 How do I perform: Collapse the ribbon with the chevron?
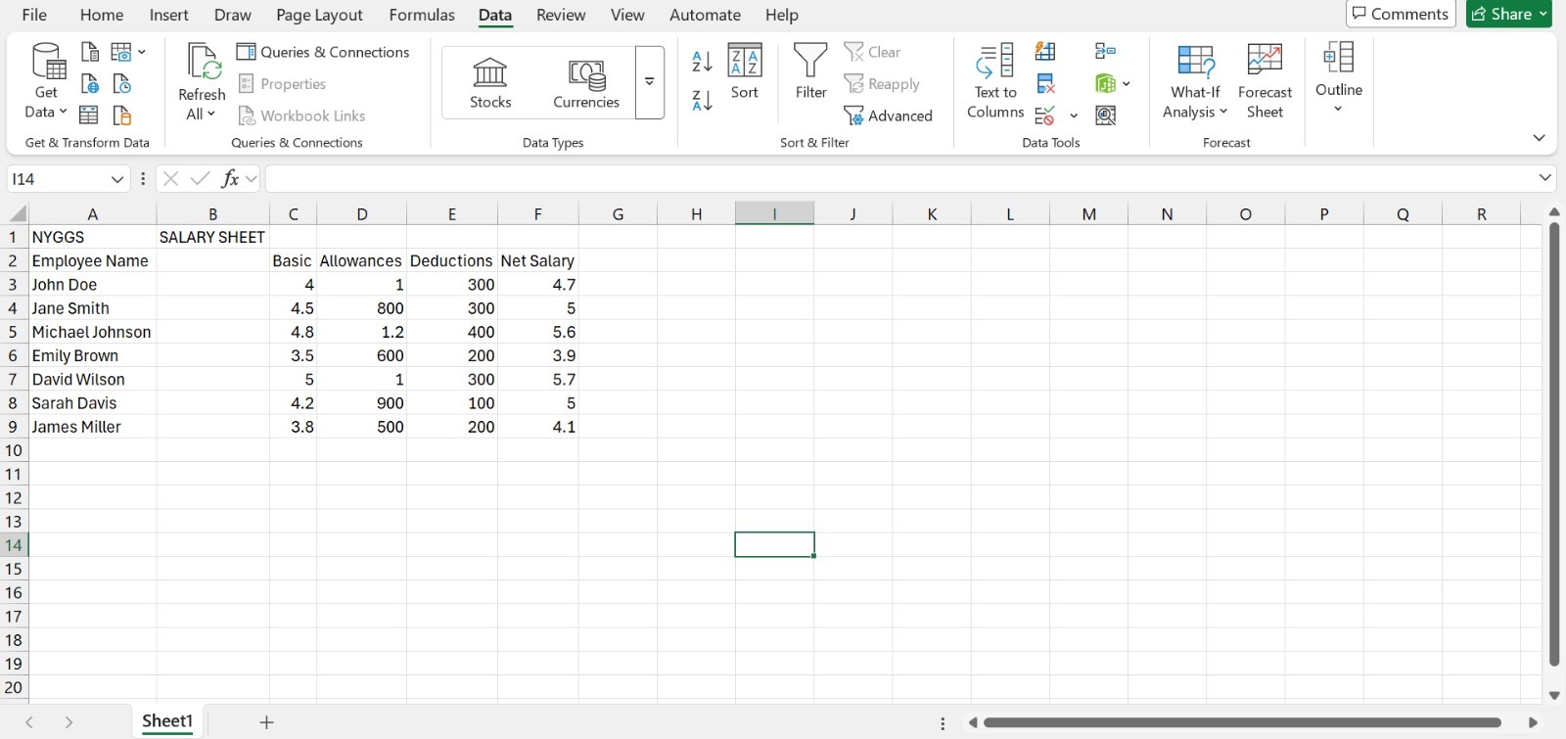(x=1539, y=138)
